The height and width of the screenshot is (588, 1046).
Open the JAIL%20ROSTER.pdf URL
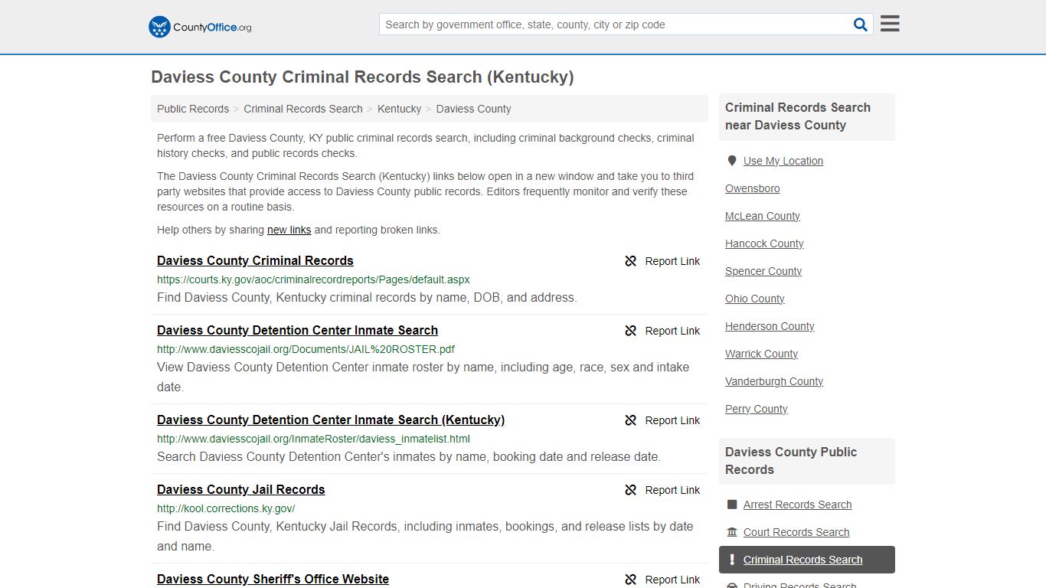pyautogui.click(x=306, y=349)
